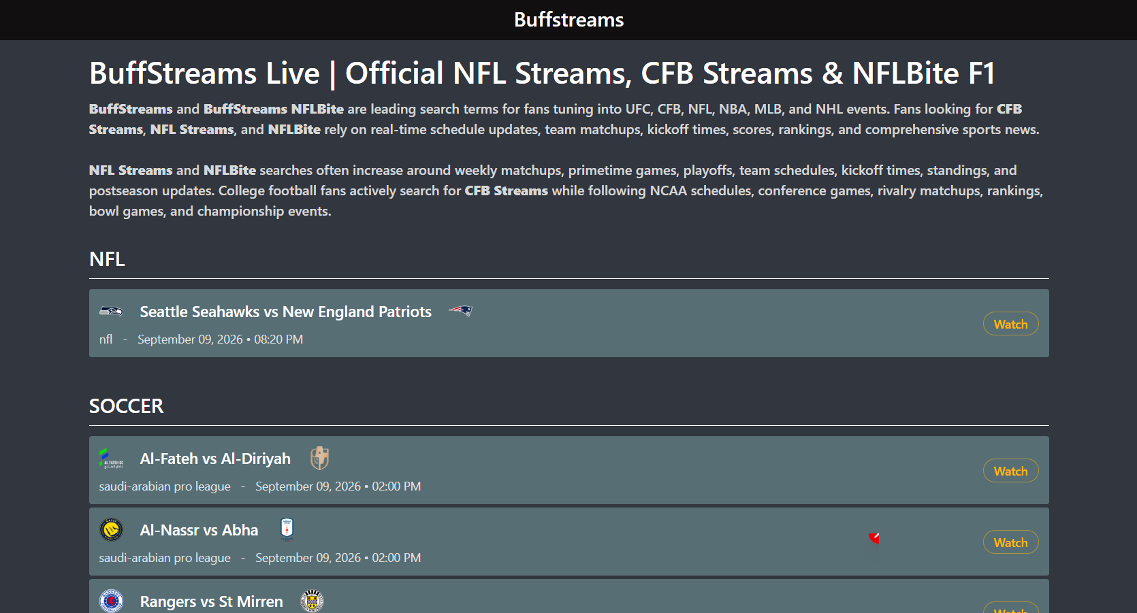Watch the Seahawks vs Patriots stream

point(1010,324)
